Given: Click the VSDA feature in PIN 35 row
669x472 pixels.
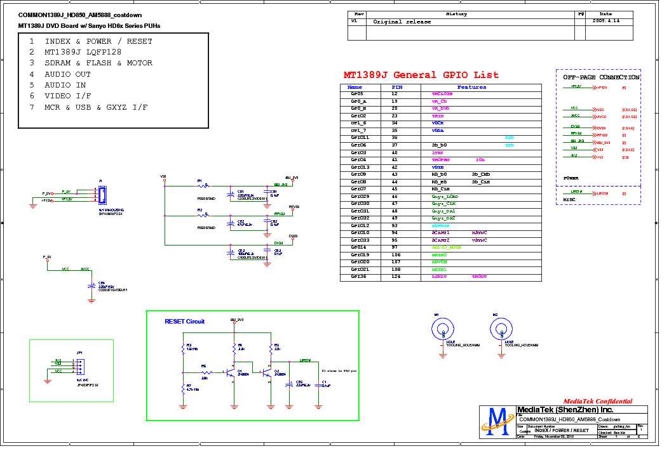Looking at the screenshot, I should tap(438, 130).
